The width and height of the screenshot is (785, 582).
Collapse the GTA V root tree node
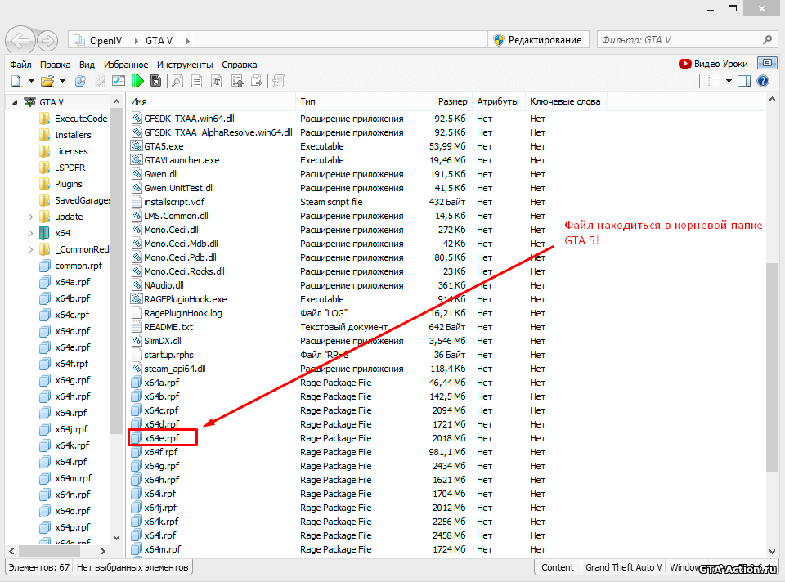point(15,102)
